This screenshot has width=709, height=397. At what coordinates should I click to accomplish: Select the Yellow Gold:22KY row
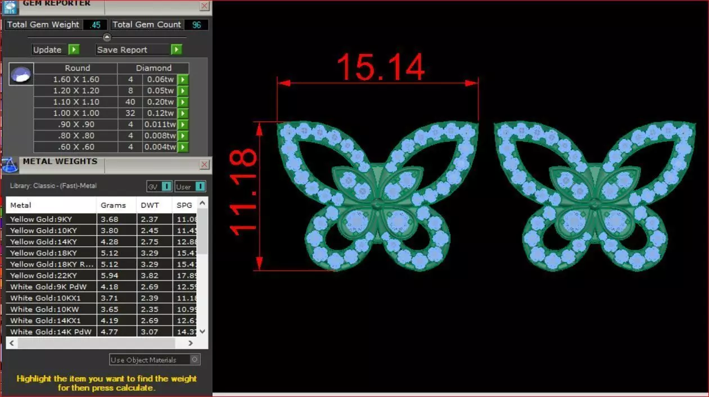(102, 276)
